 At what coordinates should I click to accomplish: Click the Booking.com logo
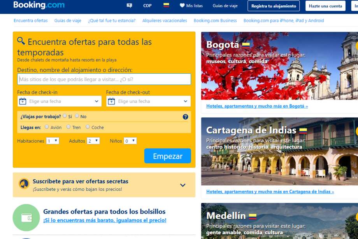(x=38, y=5)
